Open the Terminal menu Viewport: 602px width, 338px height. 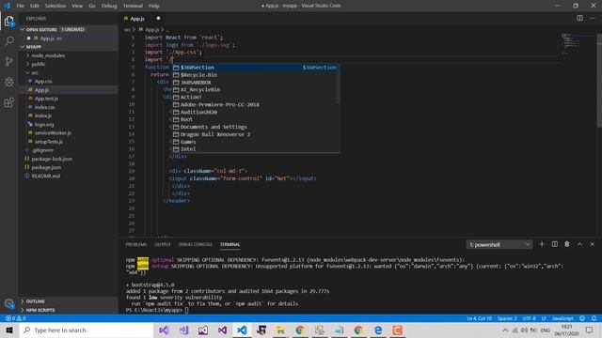[x=133, y=6]
